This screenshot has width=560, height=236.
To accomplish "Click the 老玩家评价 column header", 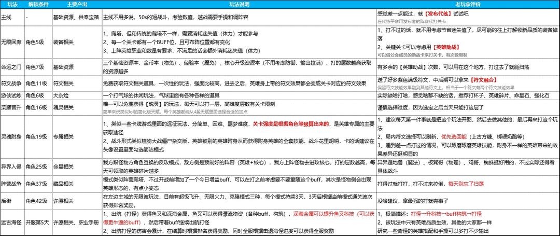I will click(469, 5).
